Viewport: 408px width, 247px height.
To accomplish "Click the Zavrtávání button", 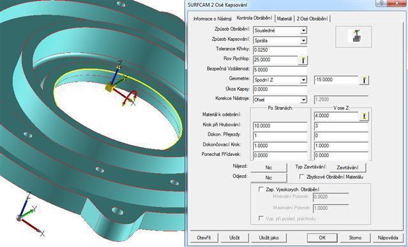I will (x=347, y=167).
